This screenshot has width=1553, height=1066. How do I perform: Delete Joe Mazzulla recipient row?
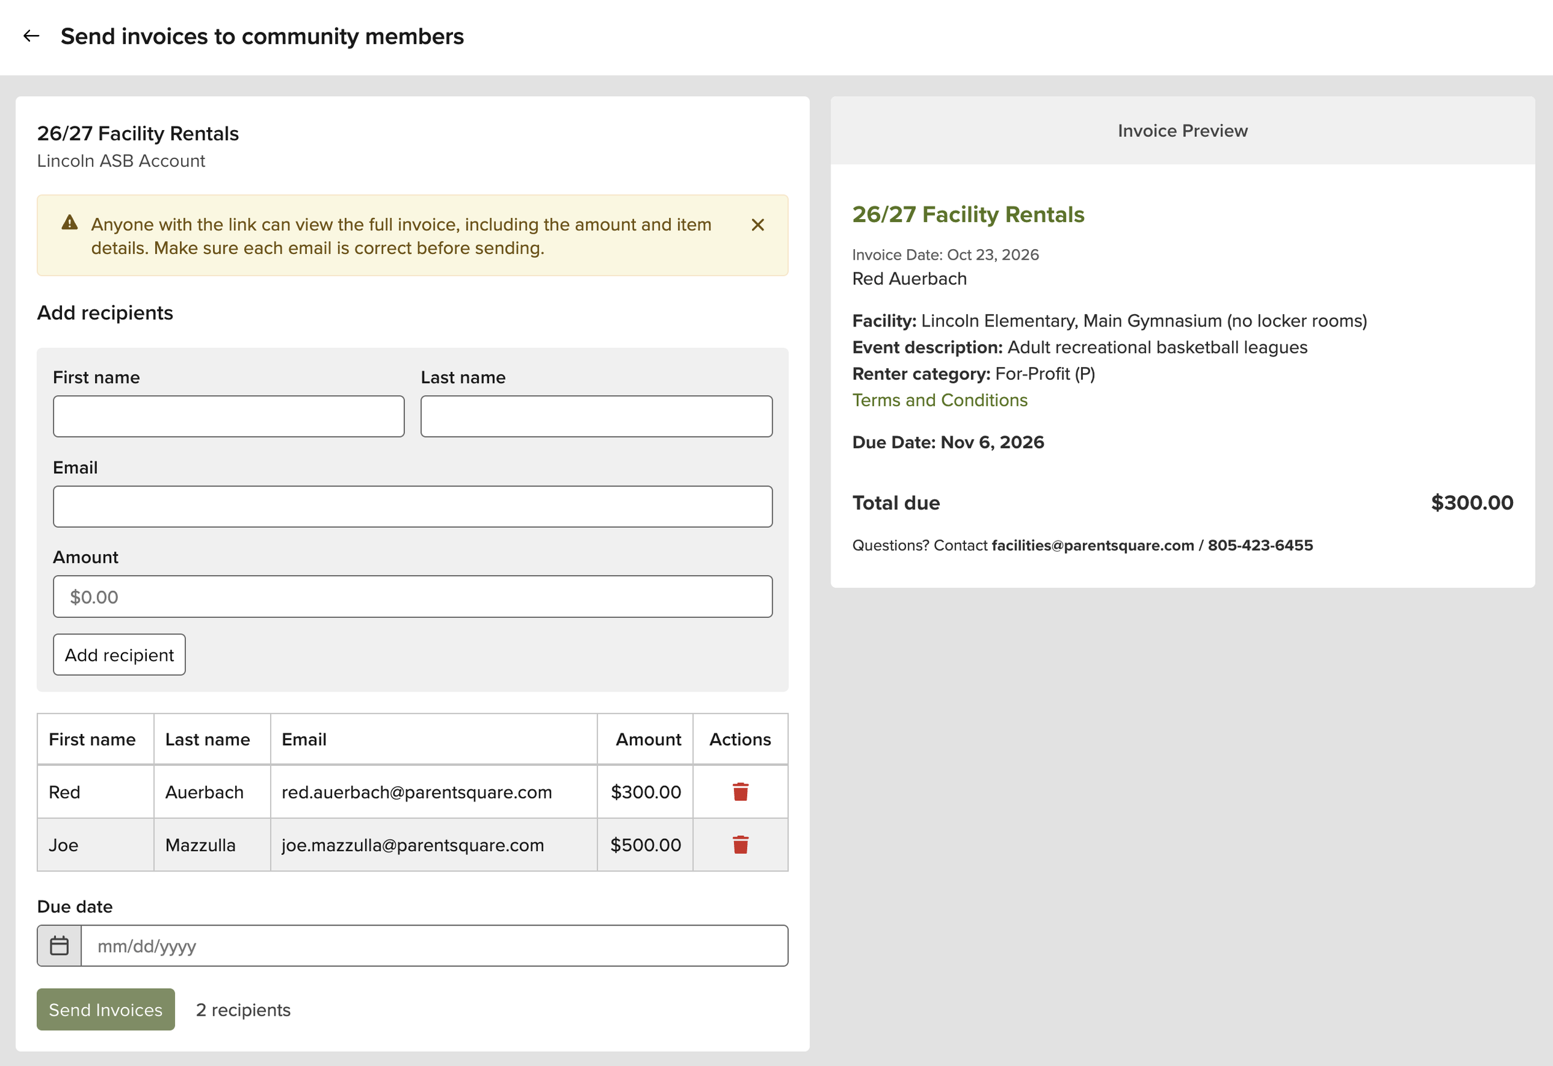(740, 845)
